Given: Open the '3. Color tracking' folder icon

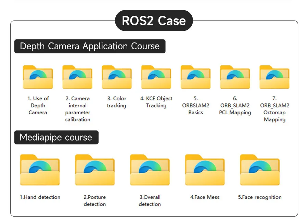Looking at the screenshot, I should [117, 77].
